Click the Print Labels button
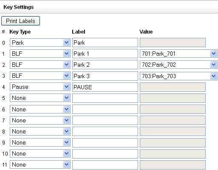Image resolution: width=218 pixels, height=170 pixels. (x=20, y=21)
